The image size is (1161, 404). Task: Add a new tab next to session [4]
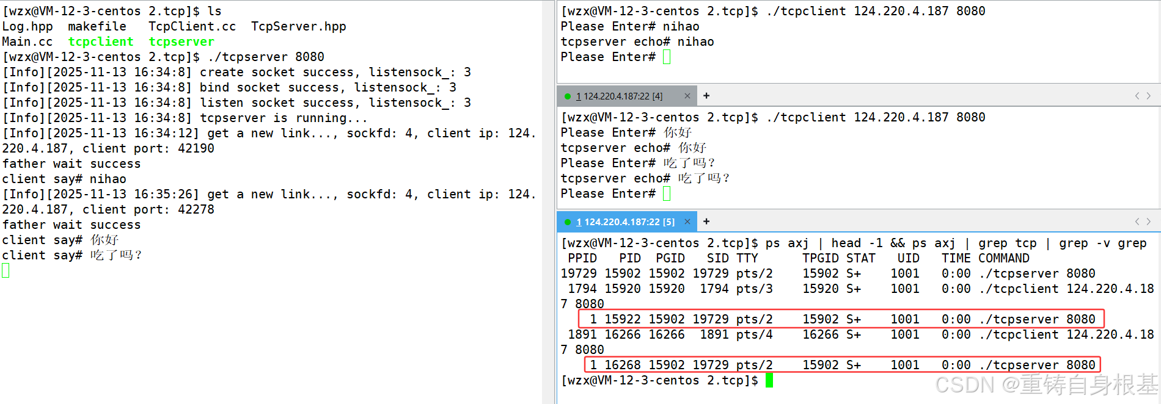click(706, 96)
